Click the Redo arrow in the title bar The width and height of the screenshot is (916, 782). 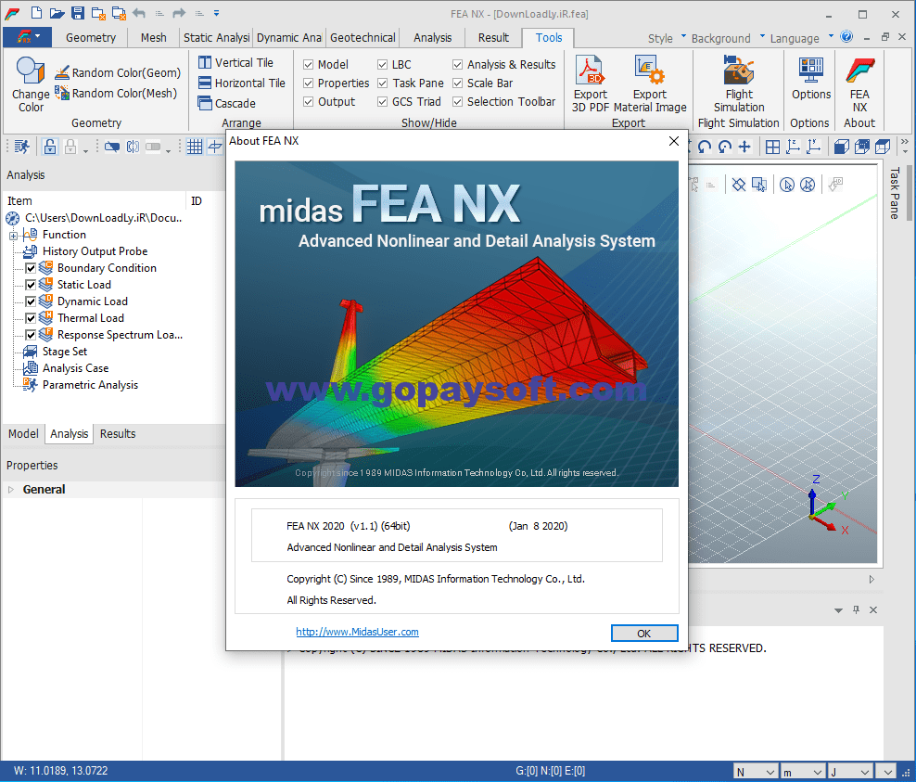[179, 13]
